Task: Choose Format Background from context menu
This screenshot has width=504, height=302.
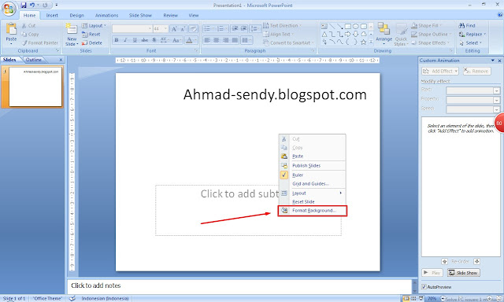Action: click(312, 211)
